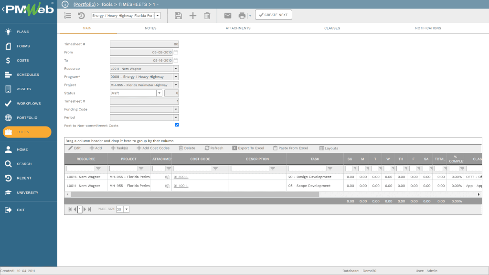Open the Period dropdown
The image size is (489, 275).
[x=176, y=117]
